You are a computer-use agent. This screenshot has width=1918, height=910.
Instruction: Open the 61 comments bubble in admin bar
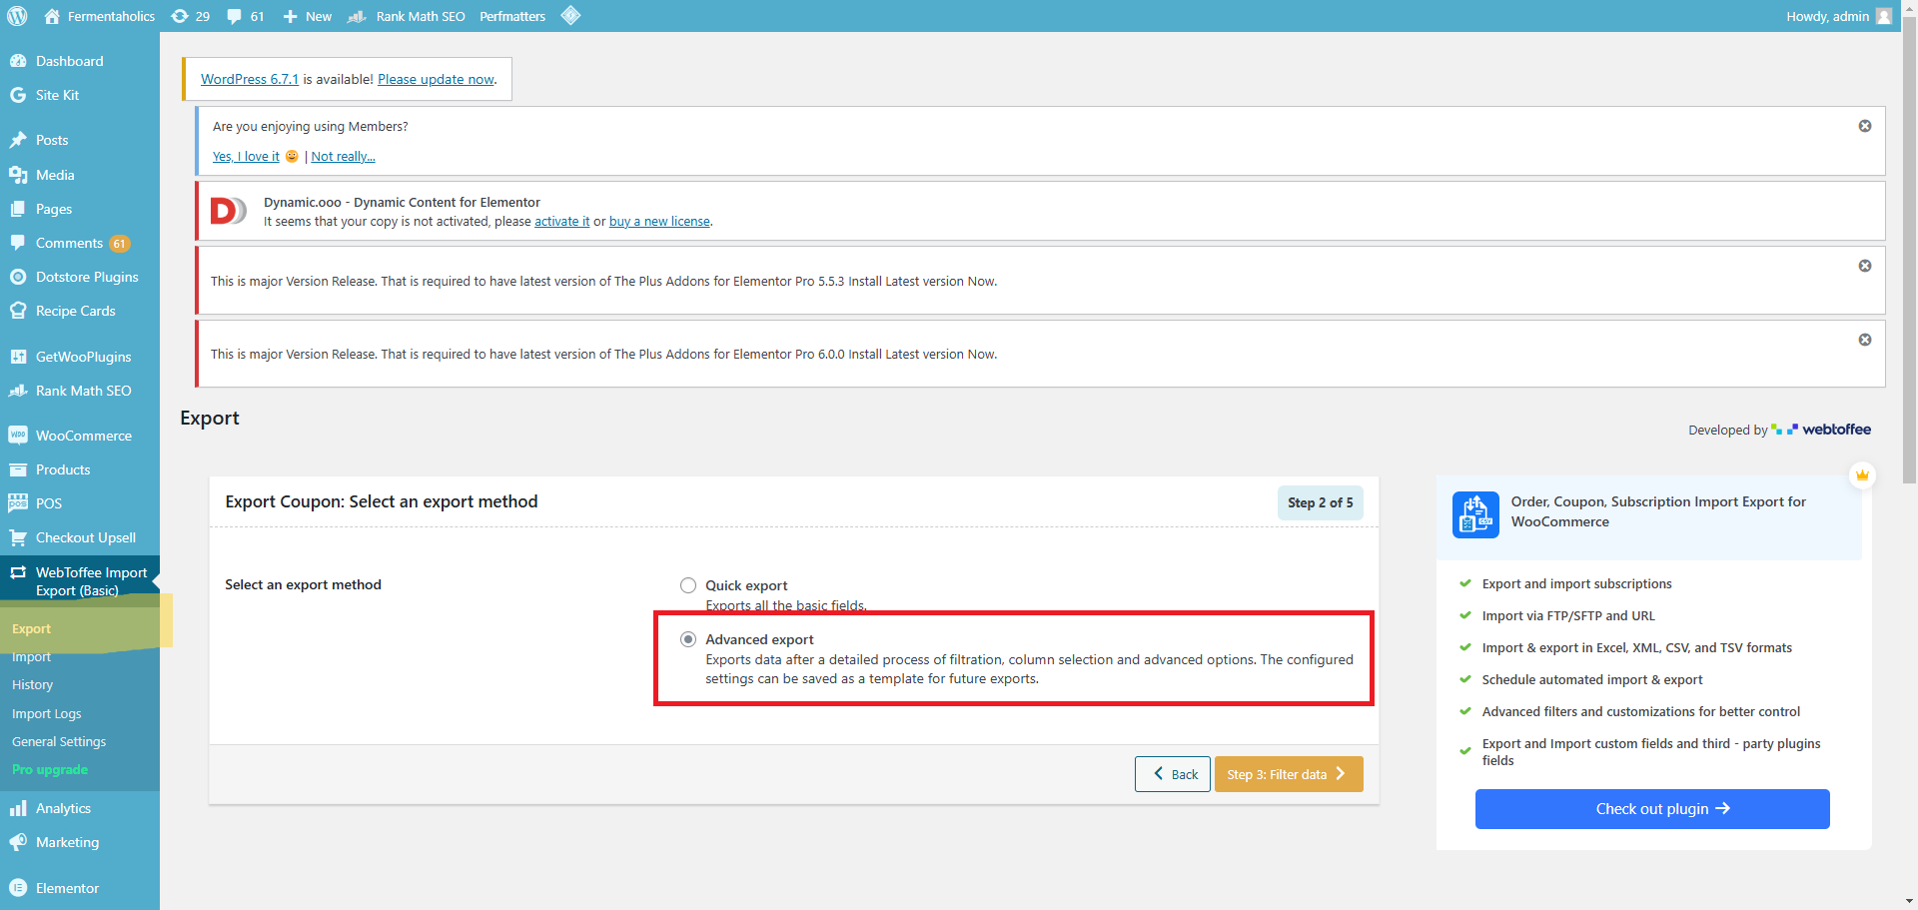pyautogui.click(x=234, y=16)
